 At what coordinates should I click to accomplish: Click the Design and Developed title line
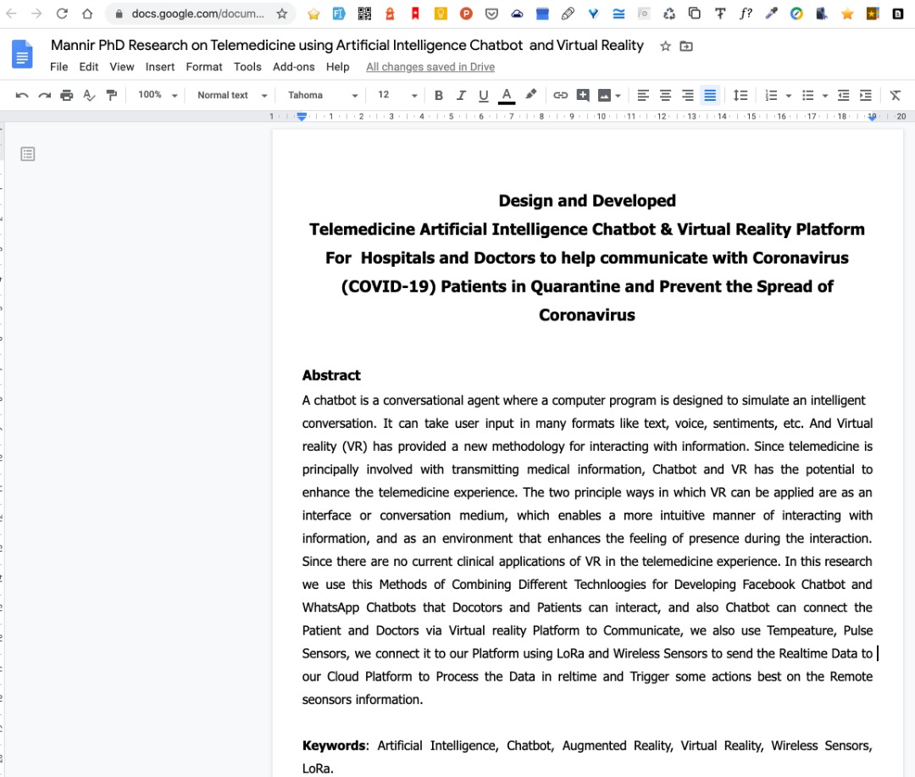[587, 201]
